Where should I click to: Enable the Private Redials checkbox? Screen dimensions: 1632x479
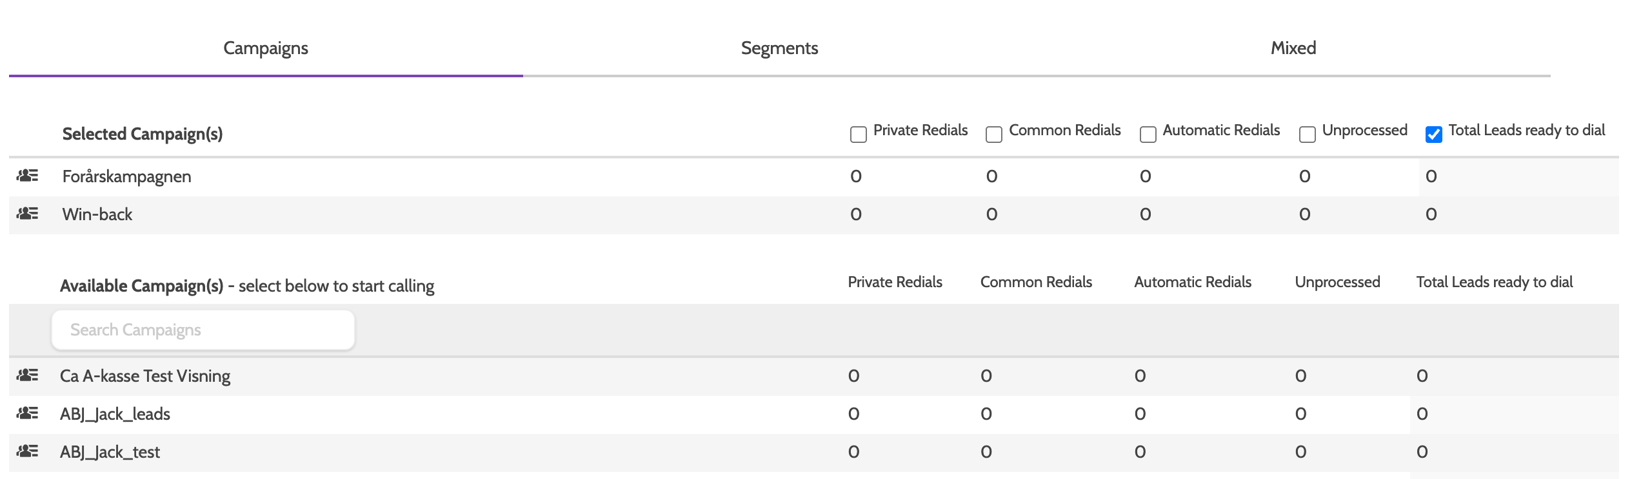(x=858, y=134)
